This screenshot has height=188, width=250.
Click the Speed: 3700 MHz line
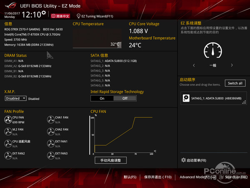coord(16,40)
